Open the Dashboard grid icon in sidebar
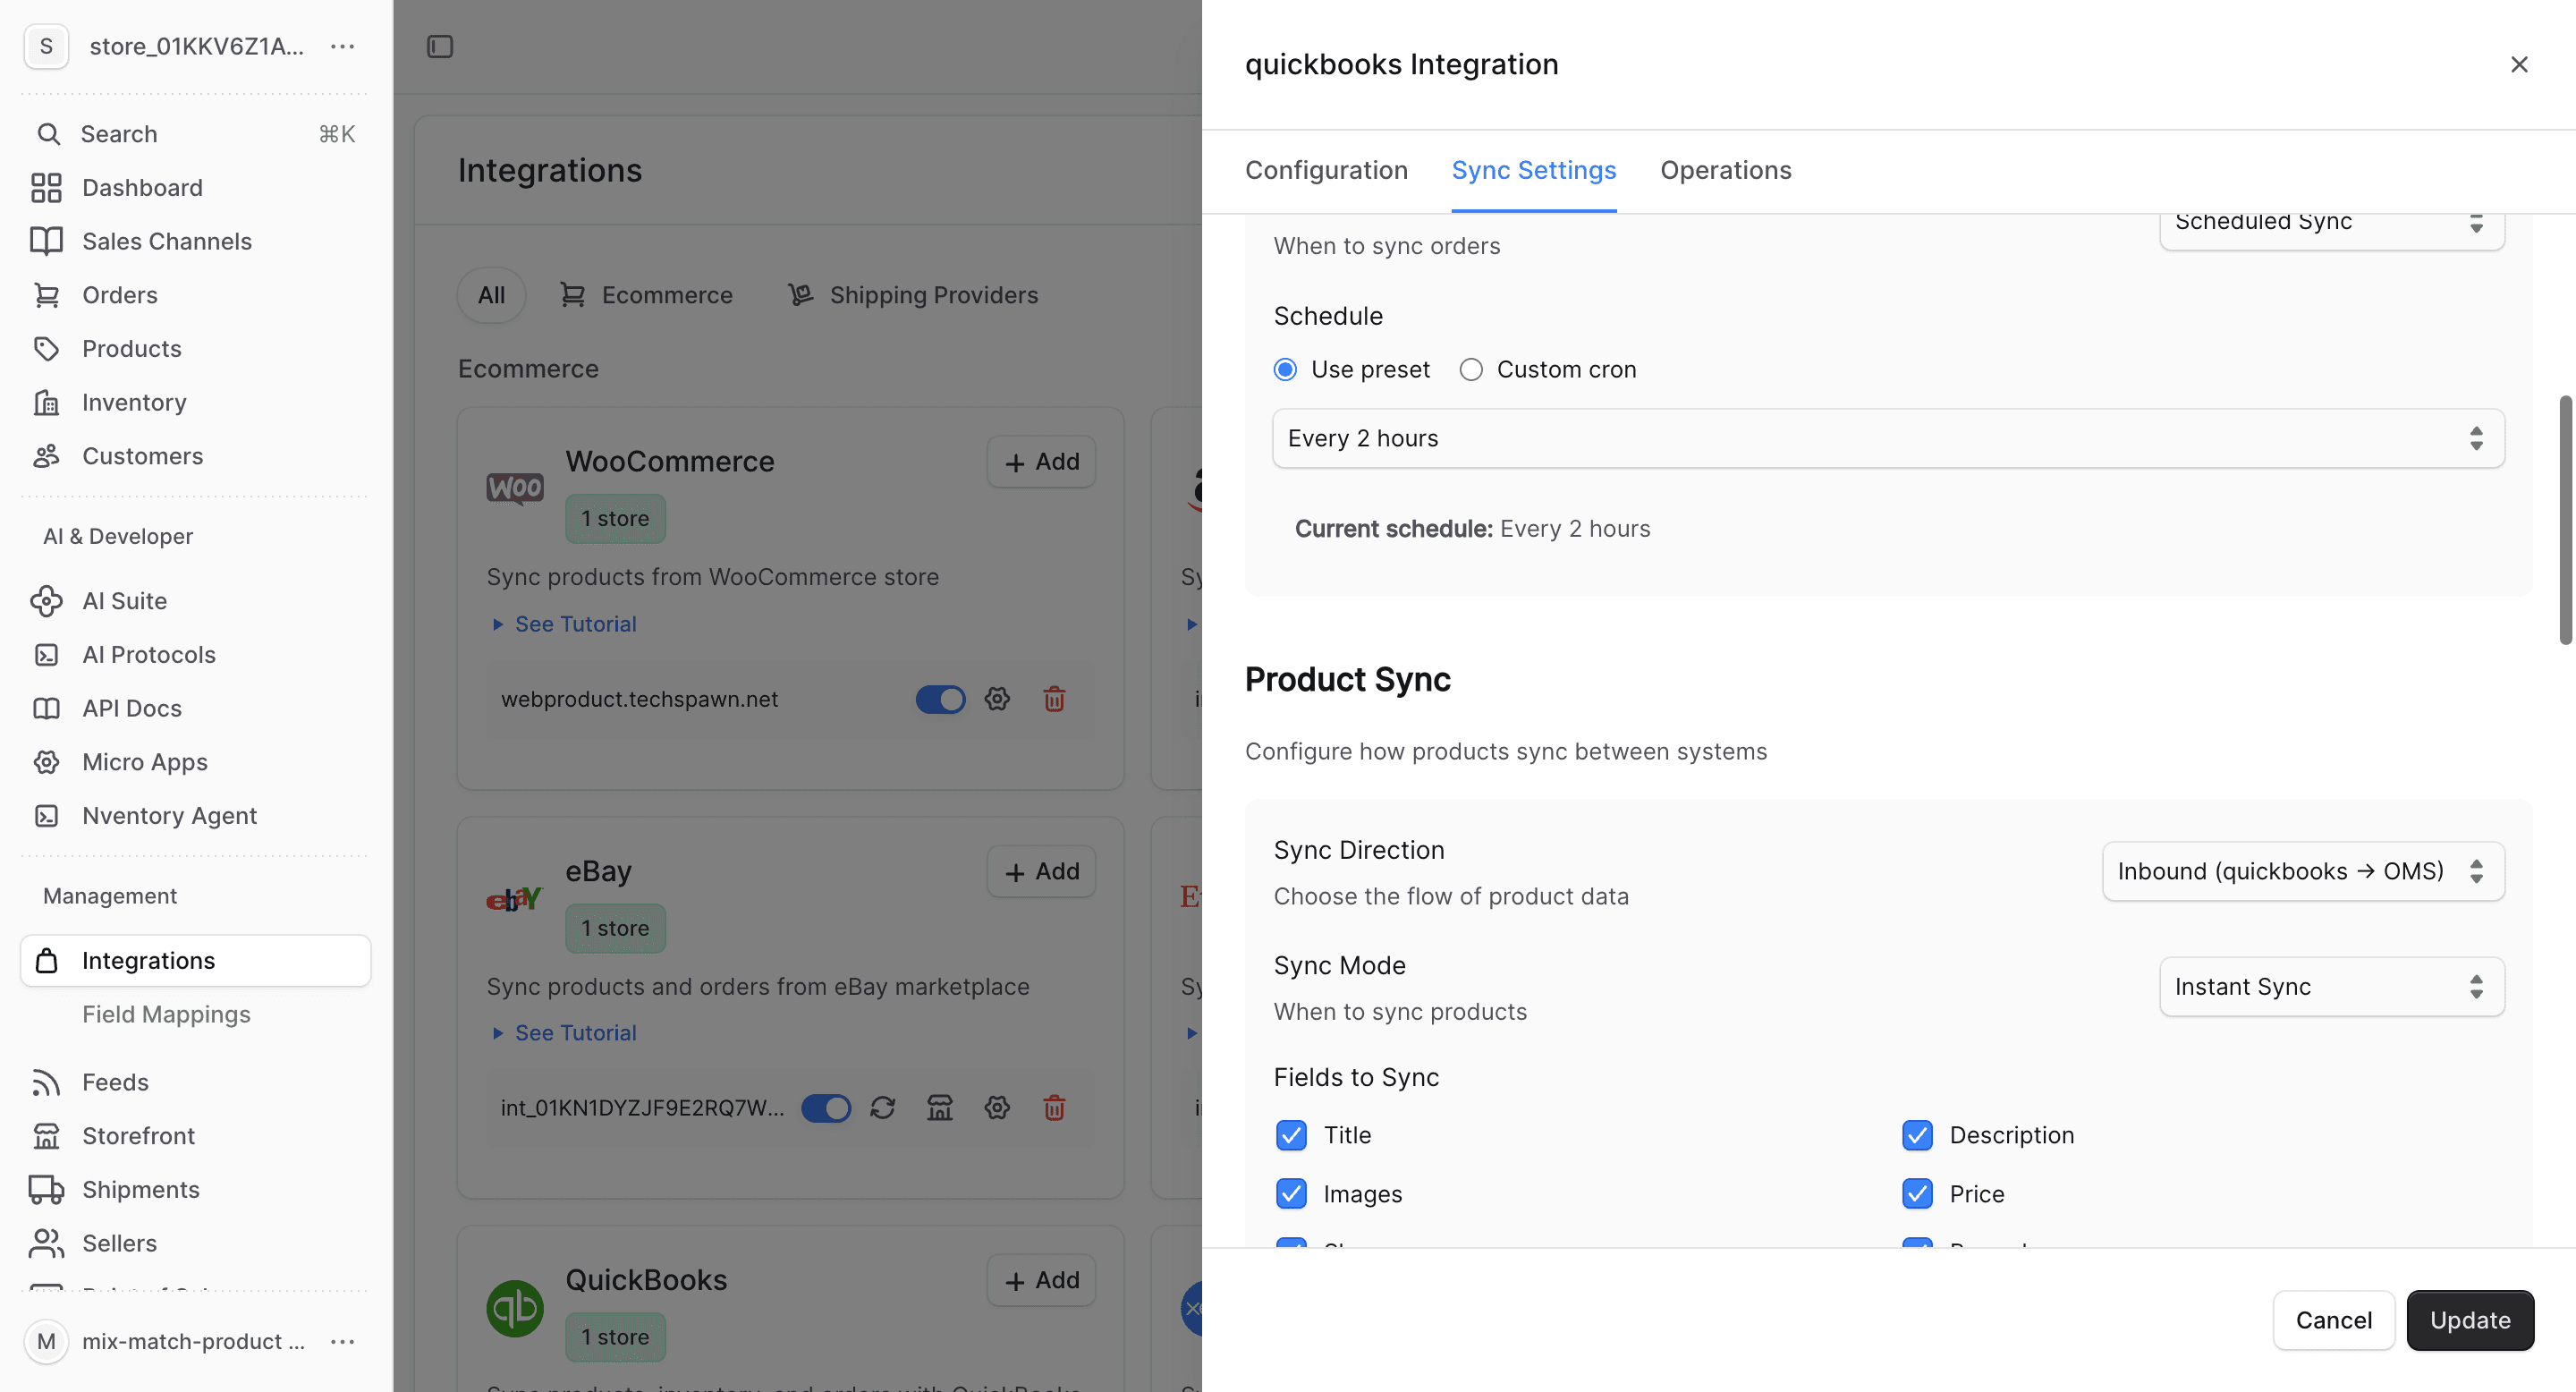The height and width of the screenshot is (1392, 2576). point(46,187)
